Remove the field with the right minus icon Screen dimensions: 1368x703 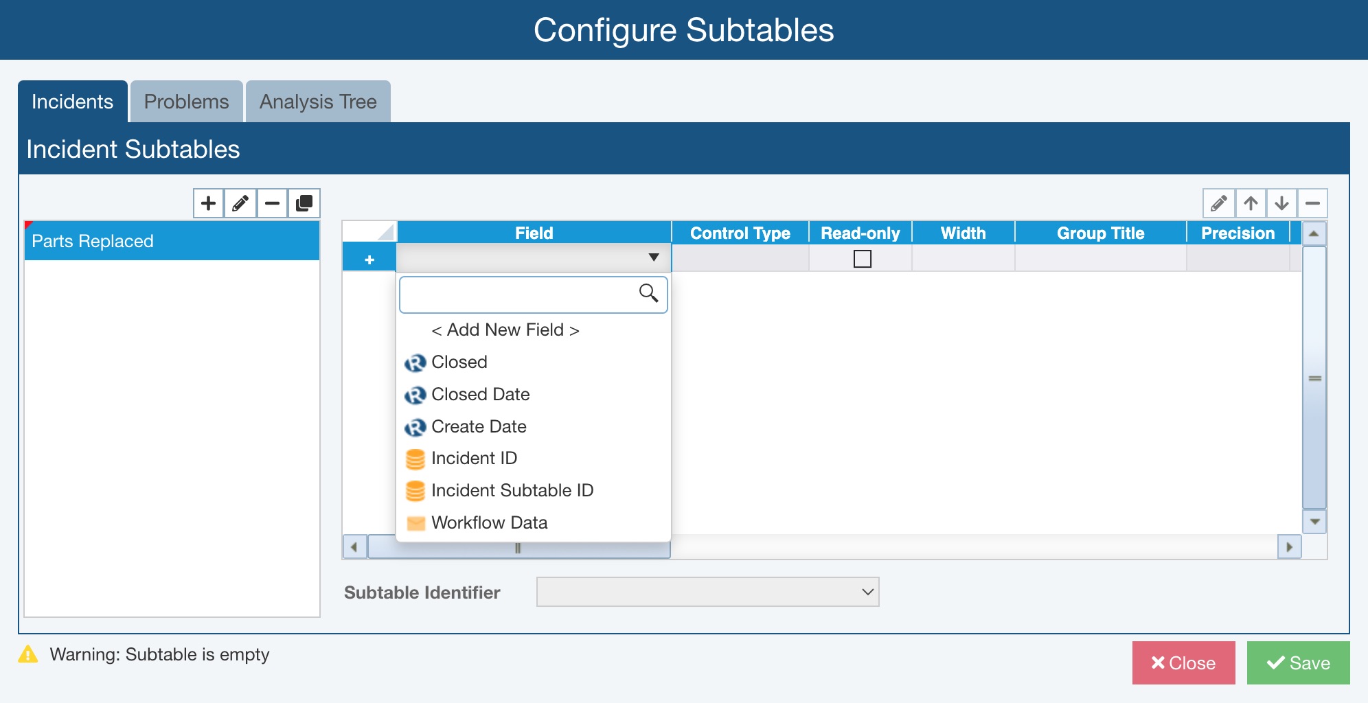pyautogui.click(x=1312, y=203)
